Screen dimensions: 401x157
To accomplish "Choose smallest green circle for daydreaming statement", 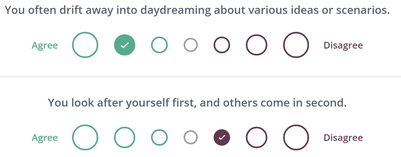I will (159, 45).
